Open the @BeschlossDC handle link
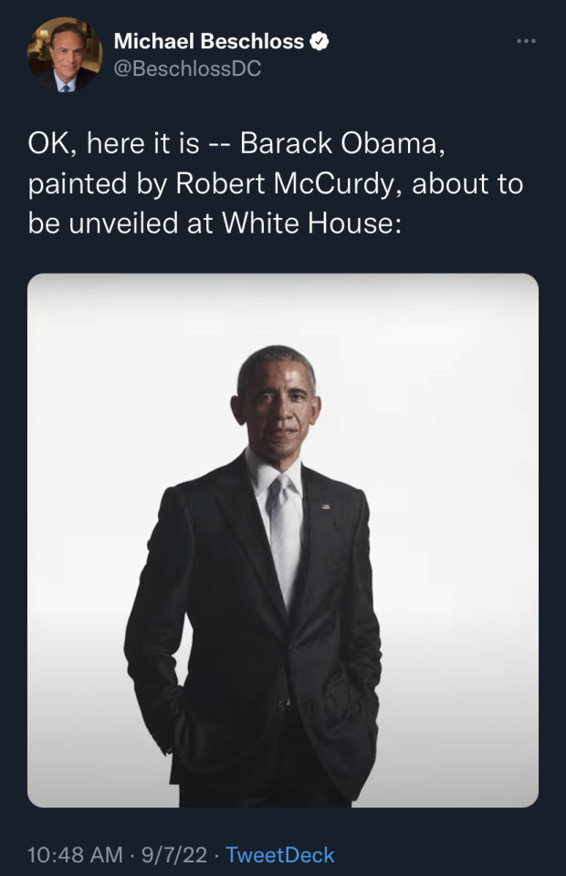The height and width of the screenshot is (876, 566). [187, 68]
